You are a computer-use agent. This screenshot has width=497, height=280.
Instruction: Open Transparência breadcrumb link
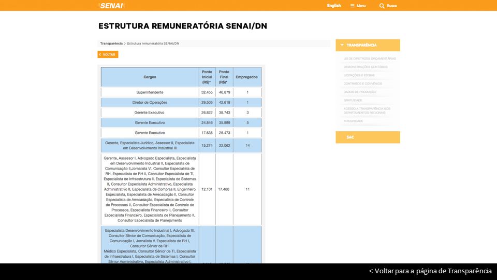click(111, 44)
